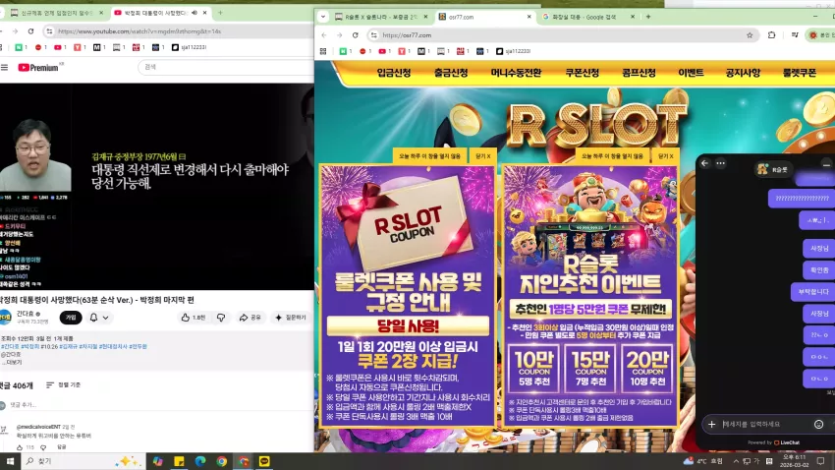835x470 pixels.
Task: Open sja112233l bookmark in left browser
Action: pyautogui.click(x=190, y=47)
